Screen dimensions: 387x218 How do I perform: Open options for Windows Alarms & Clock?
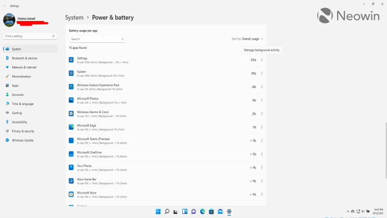tap(262, 114)
